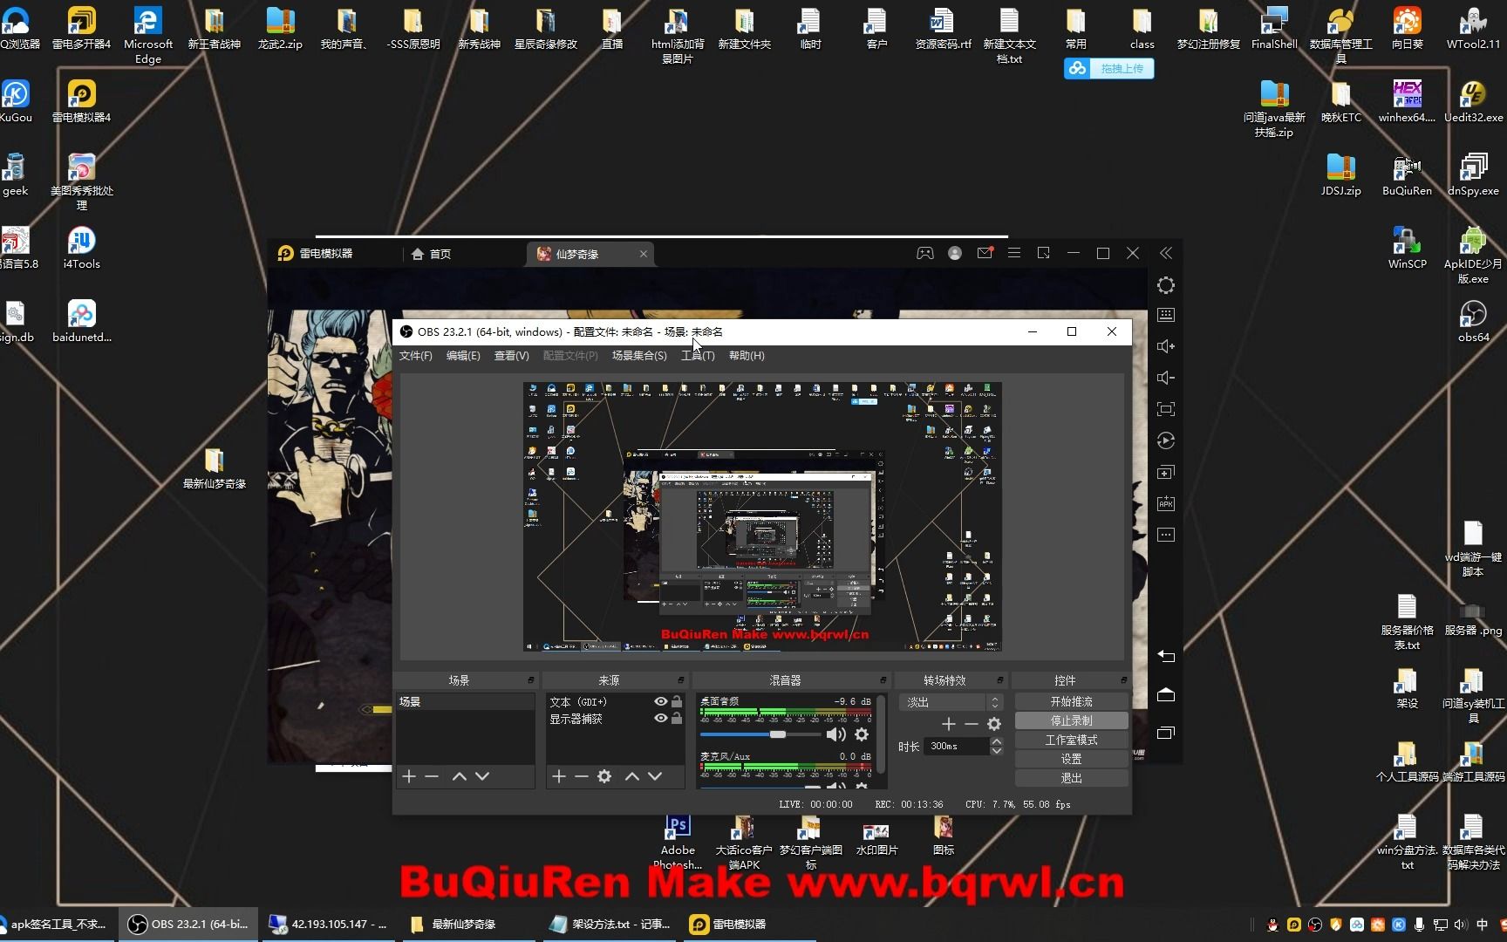Switch to OBS 23.2.1 taskbar item
This screenshot has height=942, width=1507.
190,925
